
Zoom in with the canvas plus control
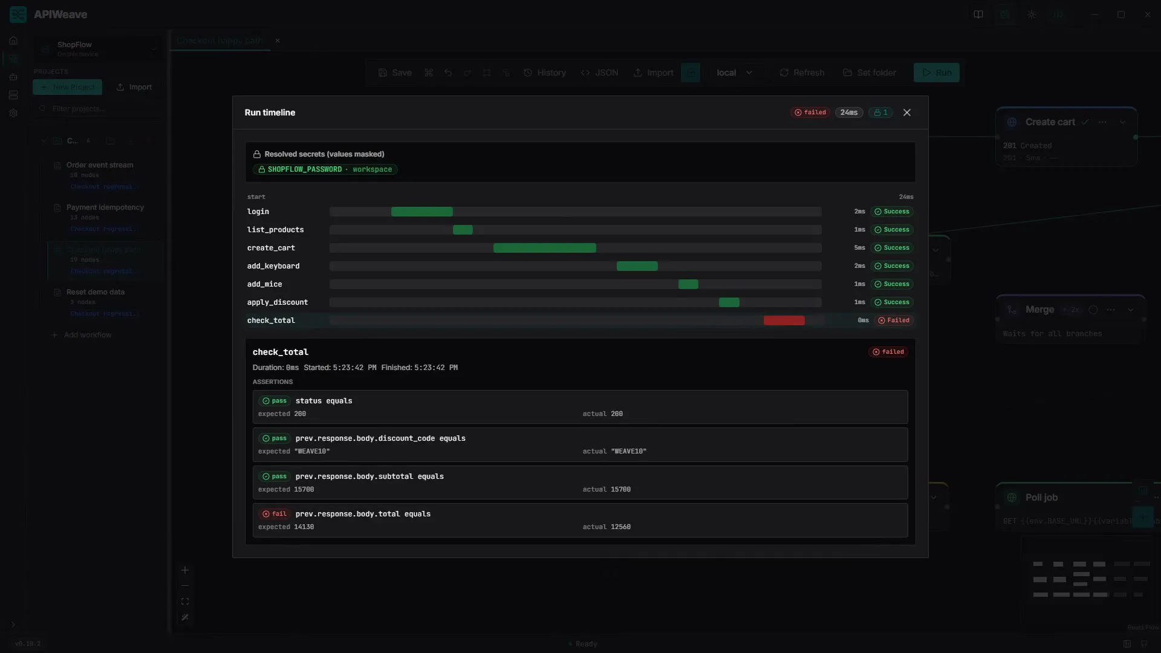pyautogui.click(x=185, y=570)
